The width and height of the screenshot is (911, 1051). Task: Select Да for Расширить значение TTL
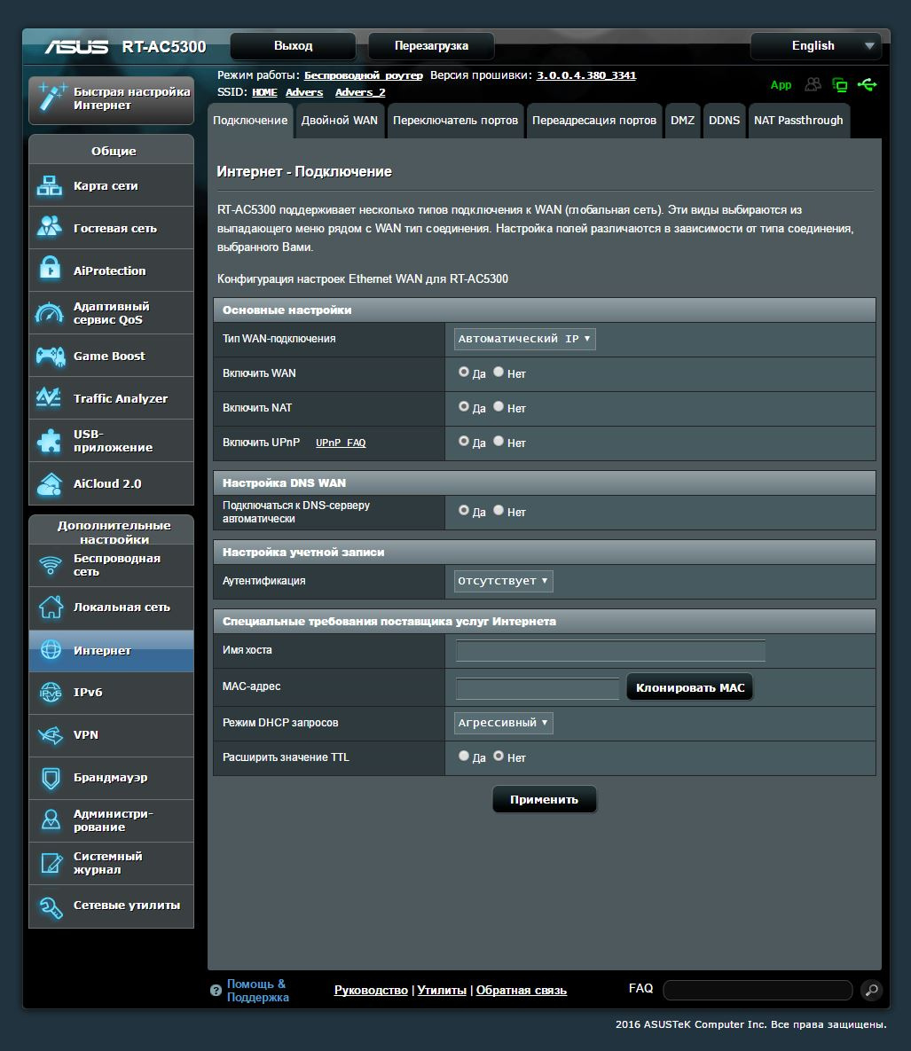pyautogui.click(x=464, y=756)
